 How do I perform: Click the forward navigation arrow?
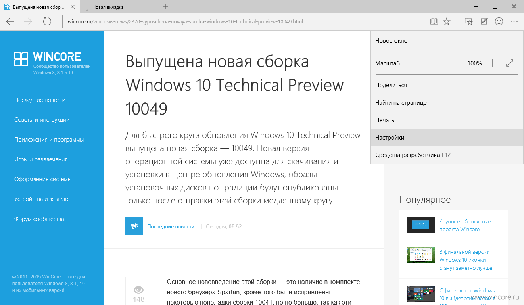pos(28,21)
